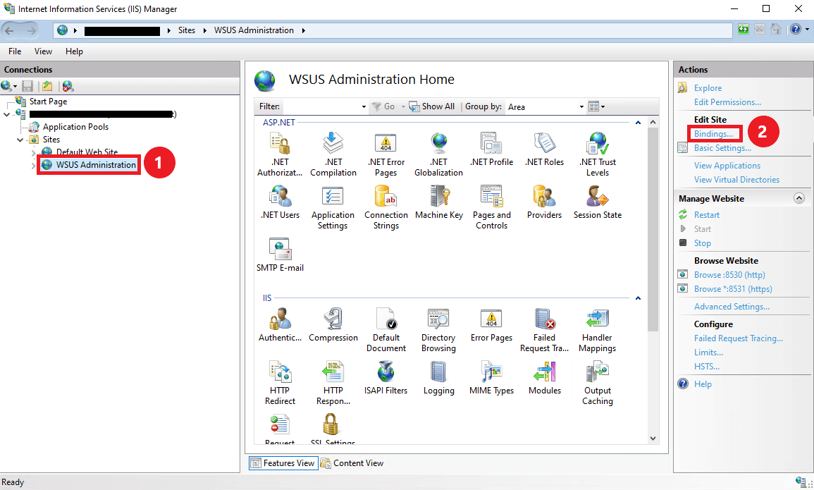814x490 pixels.
Task: Click the Up one level folder icon
Action: (x=47, y=86)
